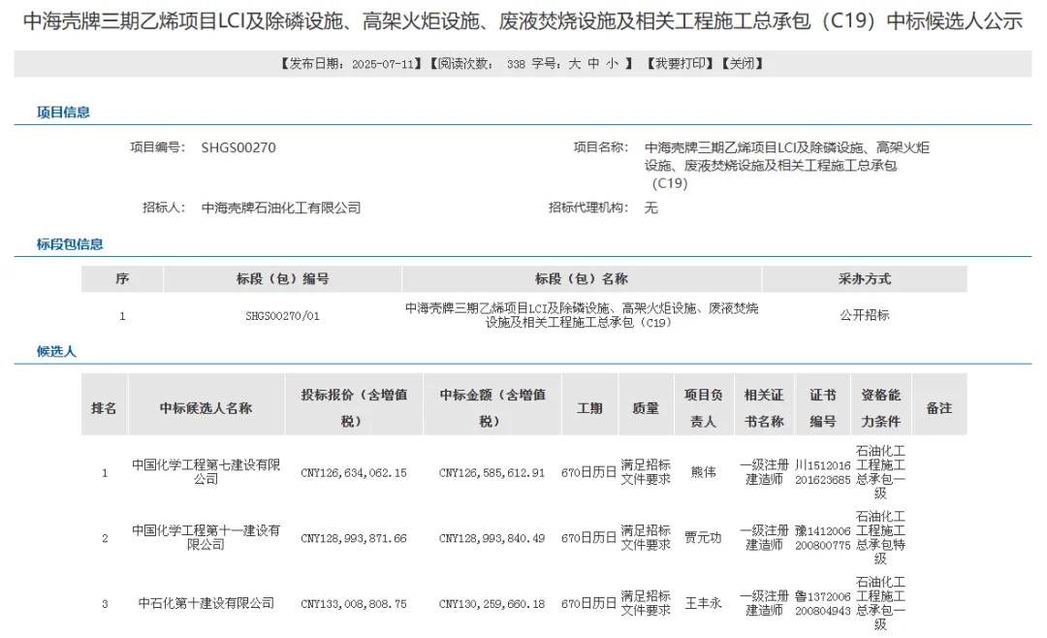Image resolution: width=1047 pixels, height=638 pixels.
Task: Click candidate 中国化学工程第七建设有限公司
Action: point(206,471)
